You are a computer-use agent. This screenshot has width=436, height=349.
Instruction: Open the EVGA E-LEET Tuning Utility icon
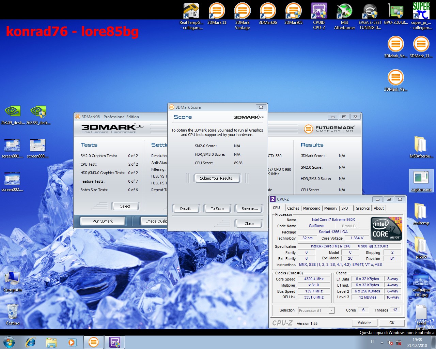pos(370,16)
